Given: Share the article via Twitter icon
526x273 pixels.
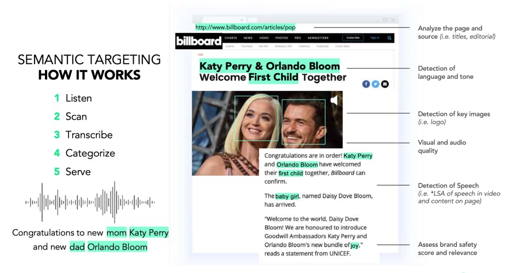Looking at the screenshot, I should tap(375, 84).
